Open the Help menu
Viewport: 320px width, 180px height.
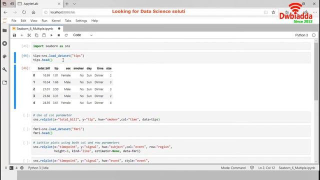(94, 21)
